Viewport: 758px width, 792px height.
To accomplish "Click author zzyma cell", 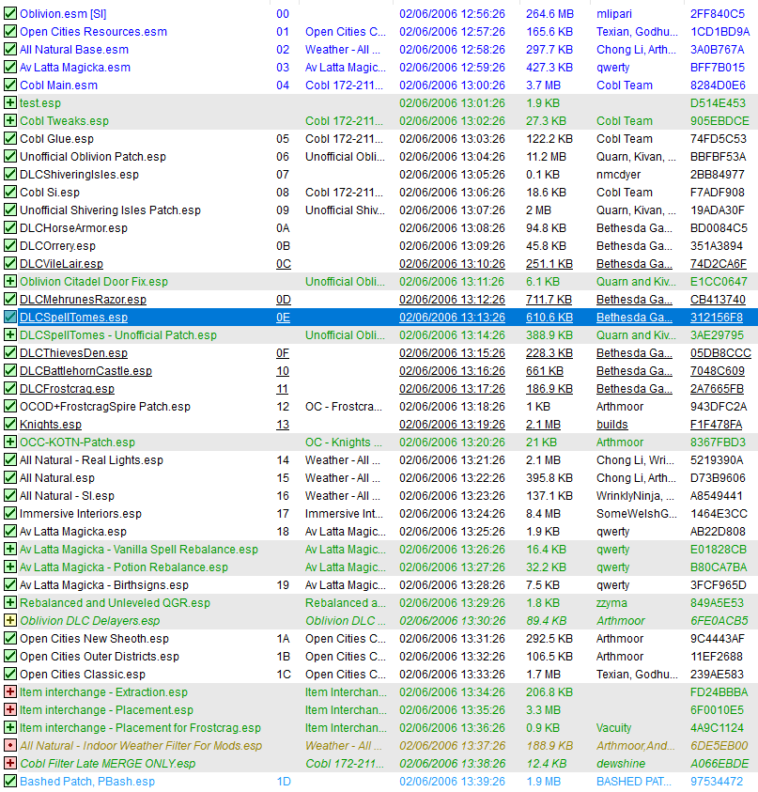I will (x=611, y=602).
